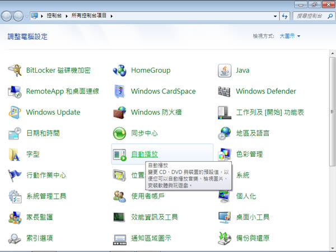Click the 行動作業中心 flag icon
This screenshot has width=336, height=252.
click(15, 175)
